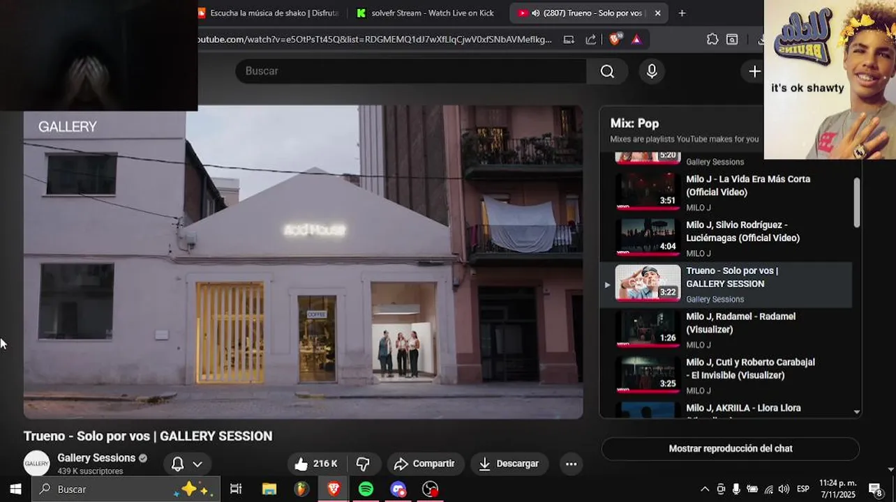Open File Explorer from taskbar
The height and width of the screenshot is (502, 896).
(x=269, y=489)
